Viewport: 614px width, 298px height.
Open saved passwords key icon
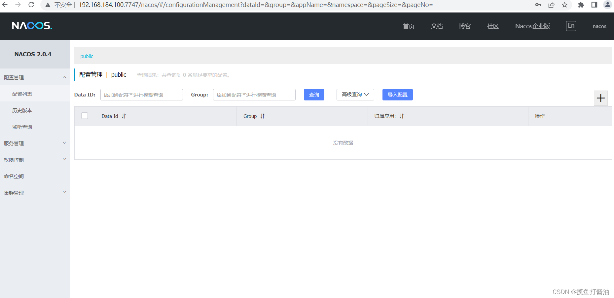[x=538, y=5]
